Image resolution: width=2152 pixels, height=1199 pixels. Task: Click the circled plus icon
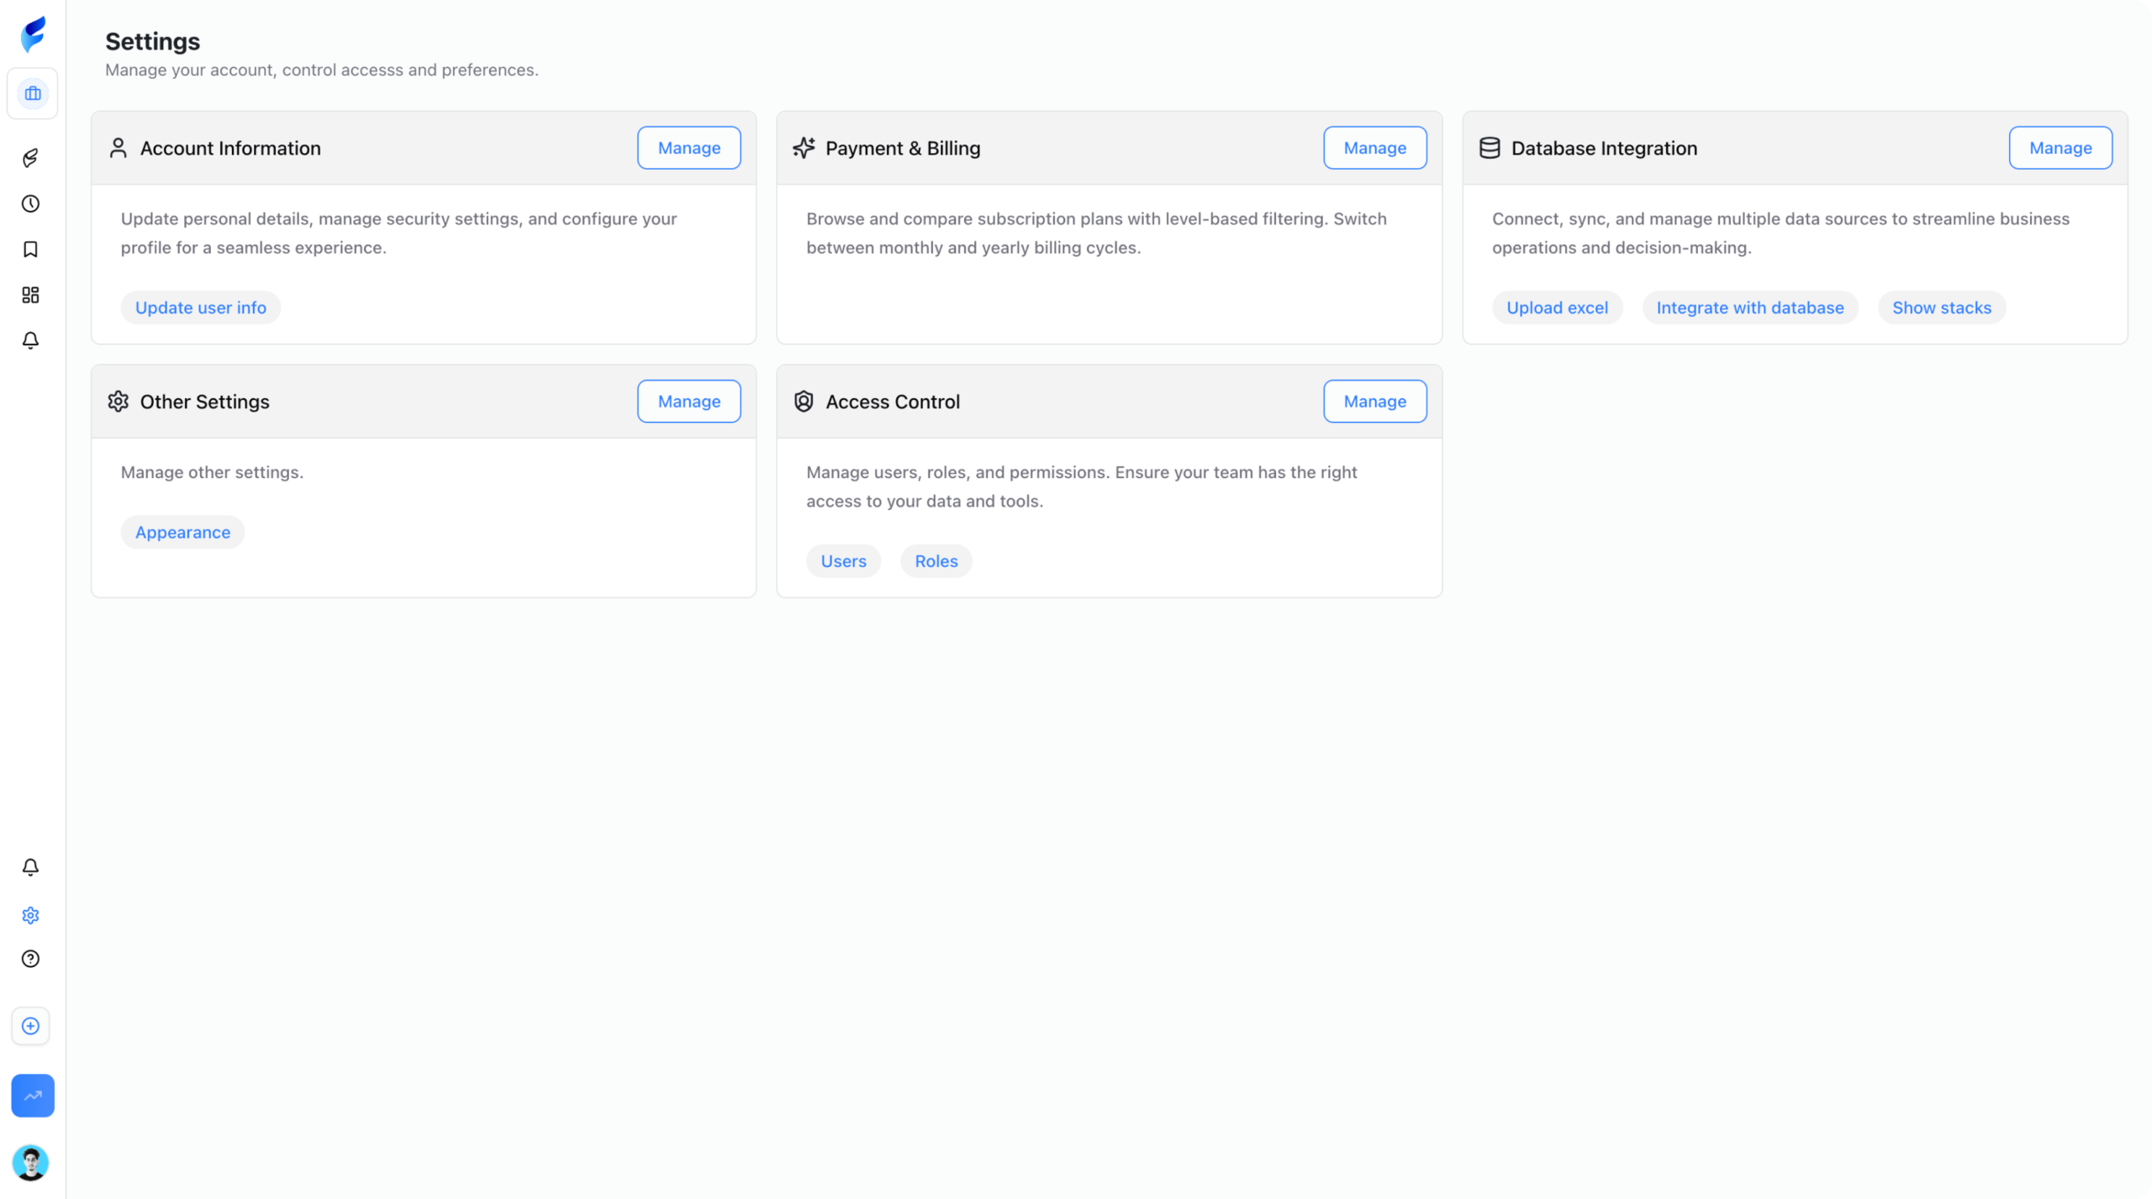coord(31,1026)
